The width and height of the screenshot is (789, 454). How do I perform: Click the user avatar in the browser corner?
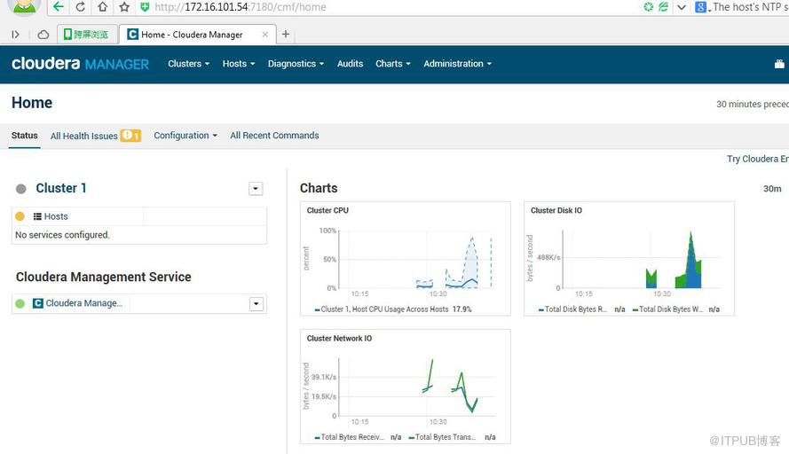(x=23, y=7)
